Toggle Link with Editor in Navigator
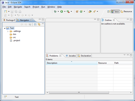Viewport: 135px width, 101px height. [39, 24]
